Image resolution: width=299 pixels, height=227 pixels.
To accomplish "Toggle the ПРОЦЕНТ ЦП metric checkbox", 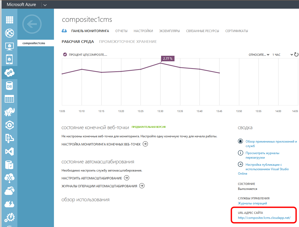I will tap(65, 54).
